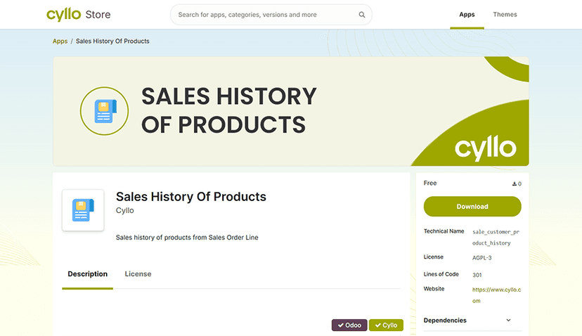Click the Sales History Of Products banner
Viewport: 582px width, 336px height.
(x=290, y=111)
